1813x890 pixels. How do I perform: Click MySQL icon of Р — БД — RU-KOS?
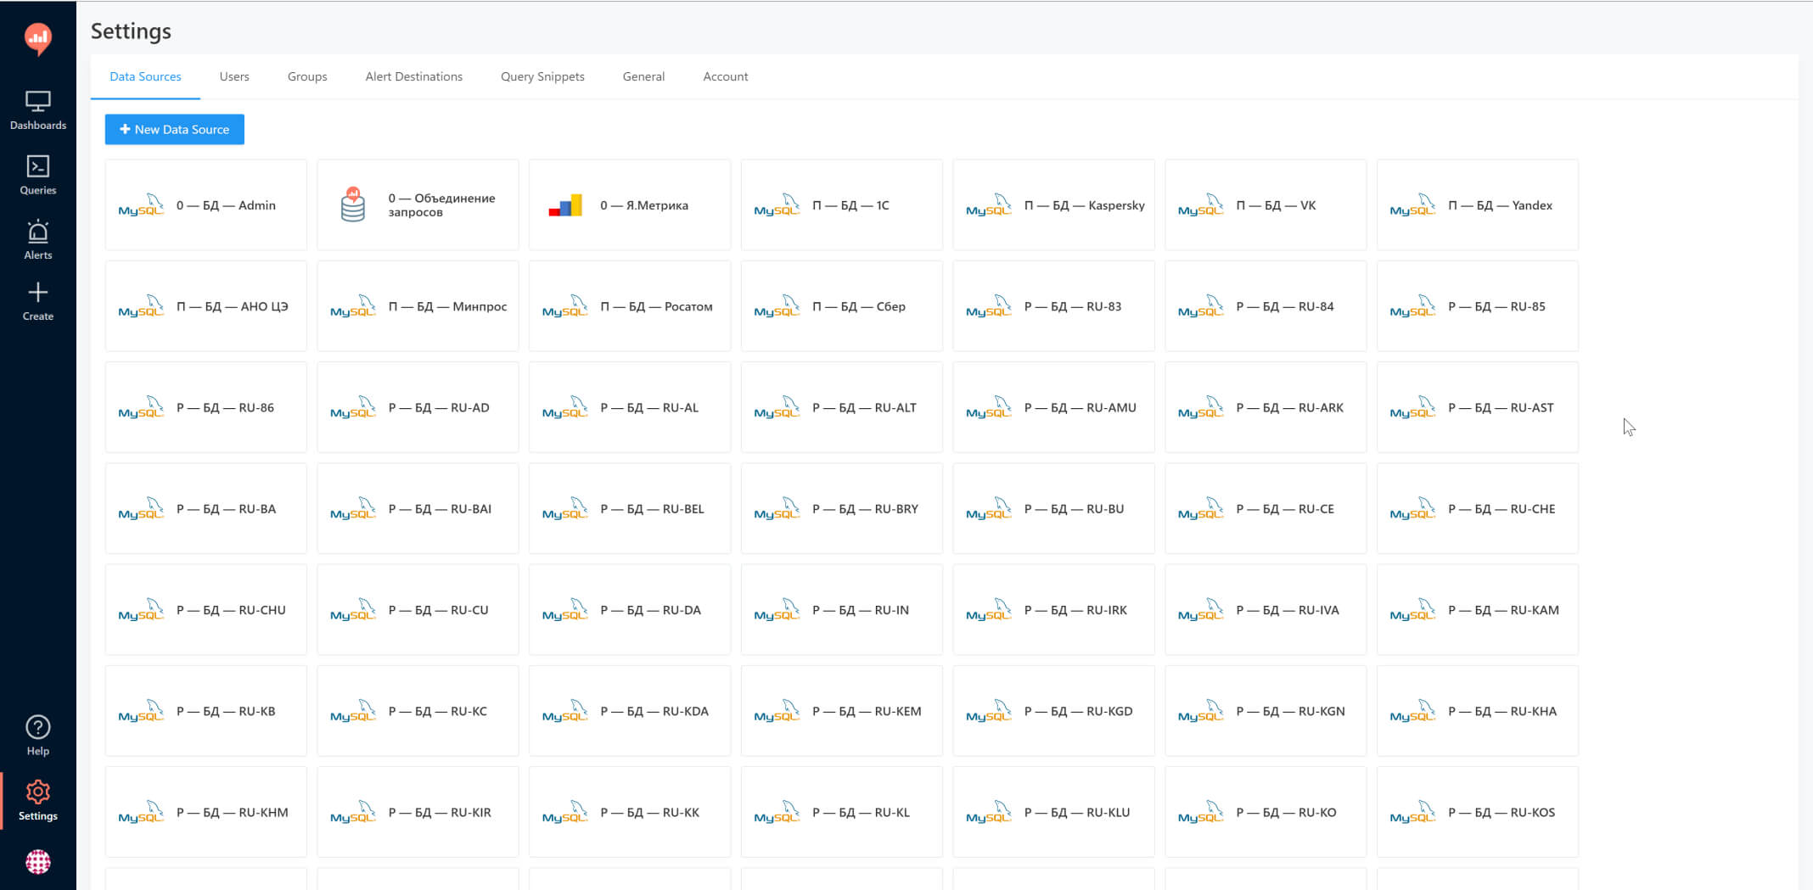tap(1412, 813)
